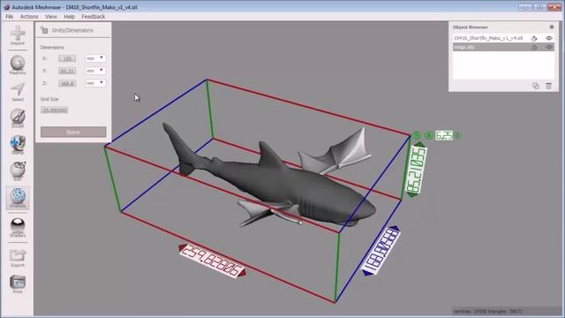Viewport: 565px width, 318px height.
Task: Open the Stamp tool
Action: pyautogui.click(x=18, y=145)
